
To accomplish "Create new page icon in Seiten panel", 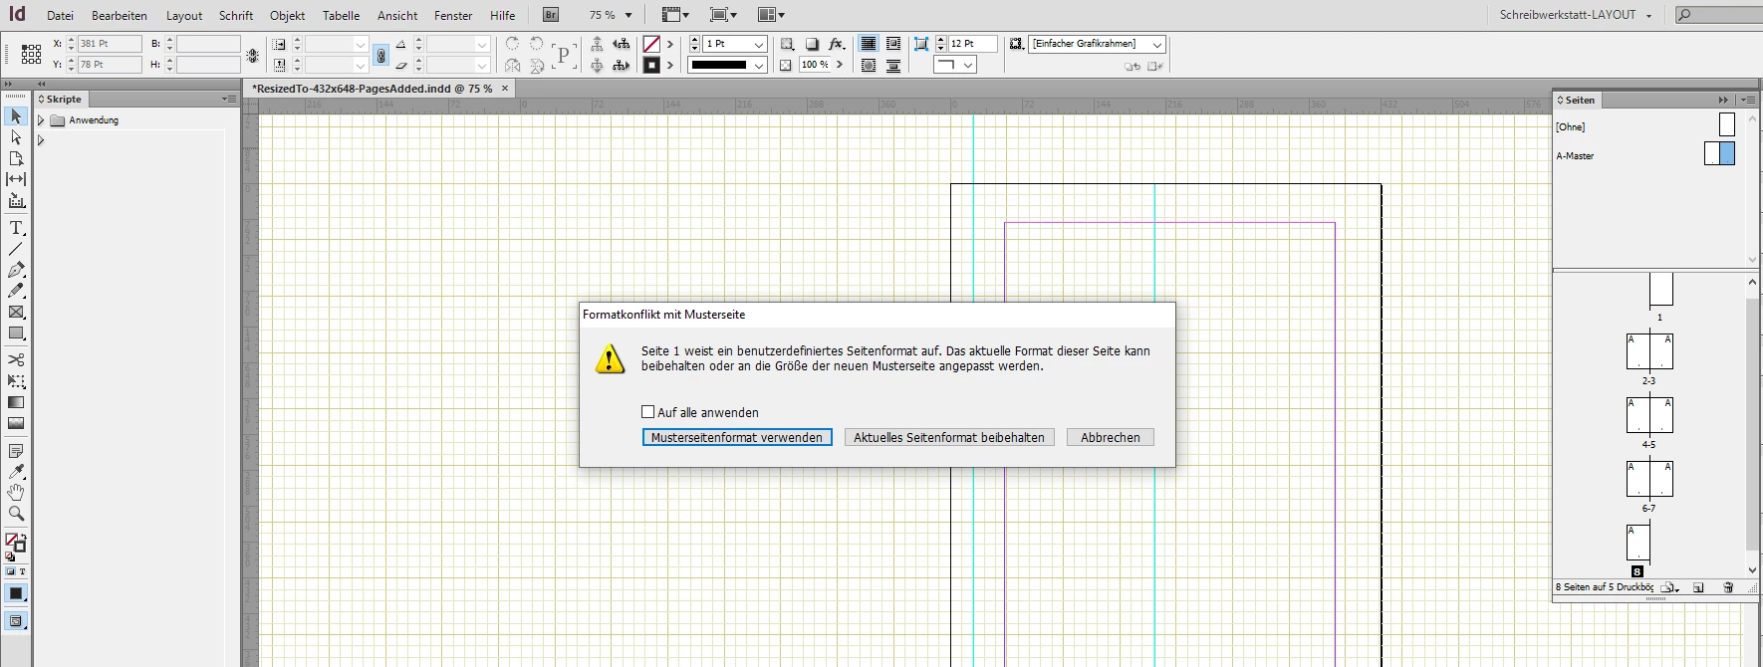I will pos(1699,587).
